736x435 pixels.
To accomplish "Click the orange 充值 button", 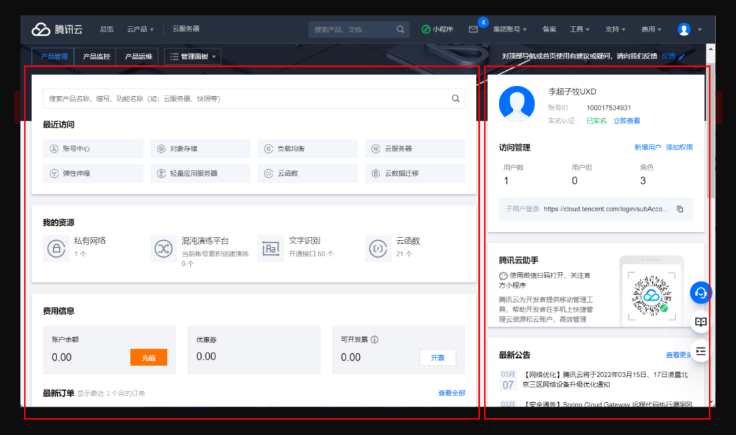I will point(149,357).
